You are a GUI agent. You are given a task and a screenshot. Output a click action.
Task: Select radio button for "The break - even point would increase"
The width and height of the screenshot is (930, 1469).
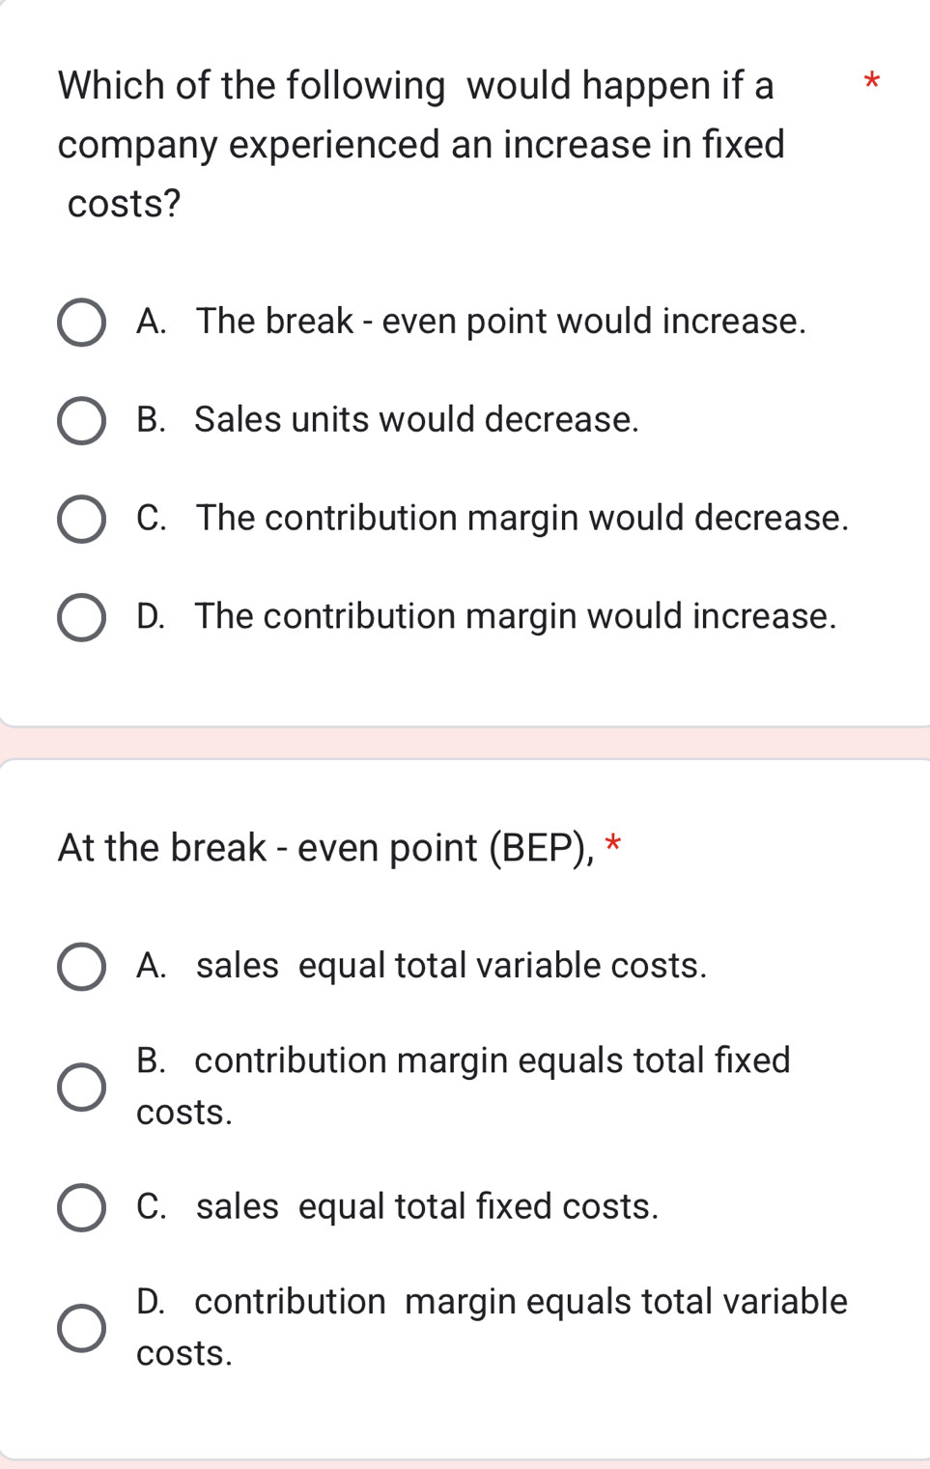click(x=81, y=323)
